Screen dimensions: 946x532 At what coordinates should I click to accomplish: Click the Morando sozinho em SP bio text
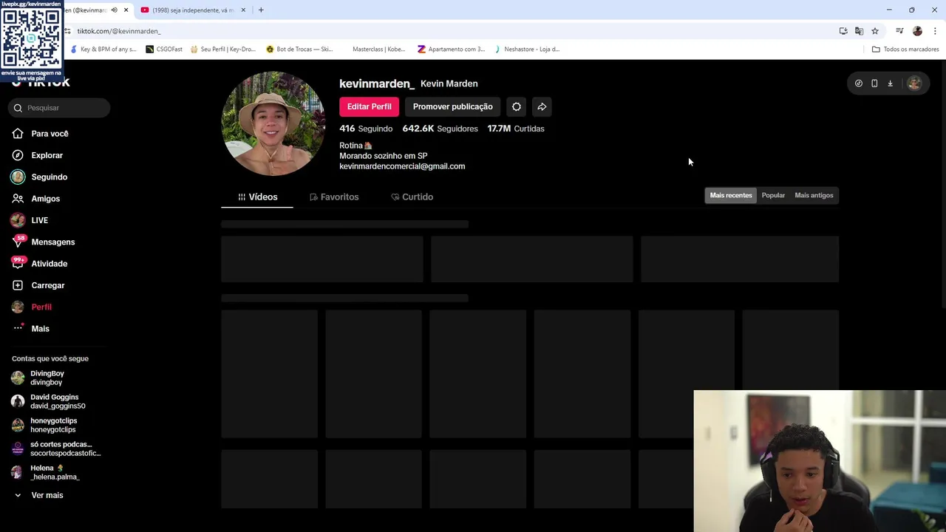click(x=383, y=156)
